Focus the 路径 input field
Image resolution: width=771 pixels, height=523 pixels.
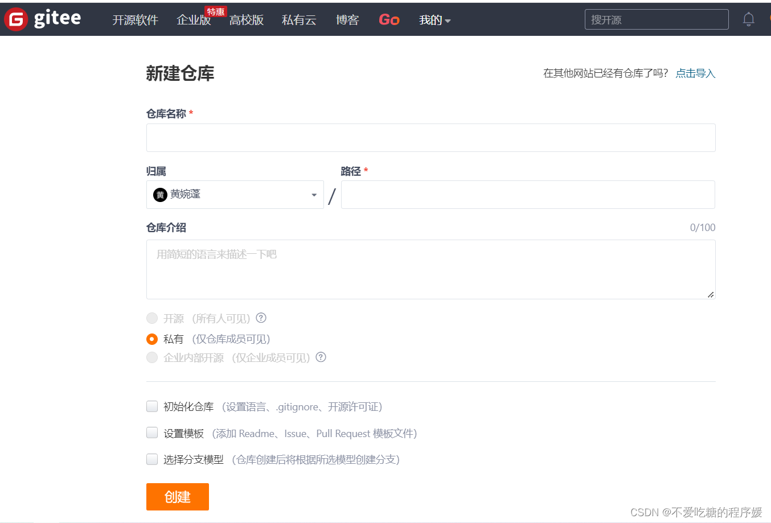(528, 195)
